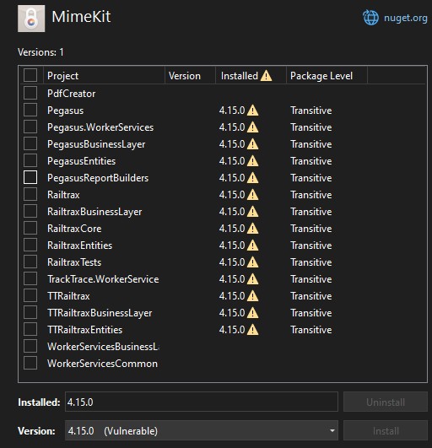This screenshot has height=448, width=432.
Task: Enable the PegasusReportBuilders checkbox
Action: 30,177
